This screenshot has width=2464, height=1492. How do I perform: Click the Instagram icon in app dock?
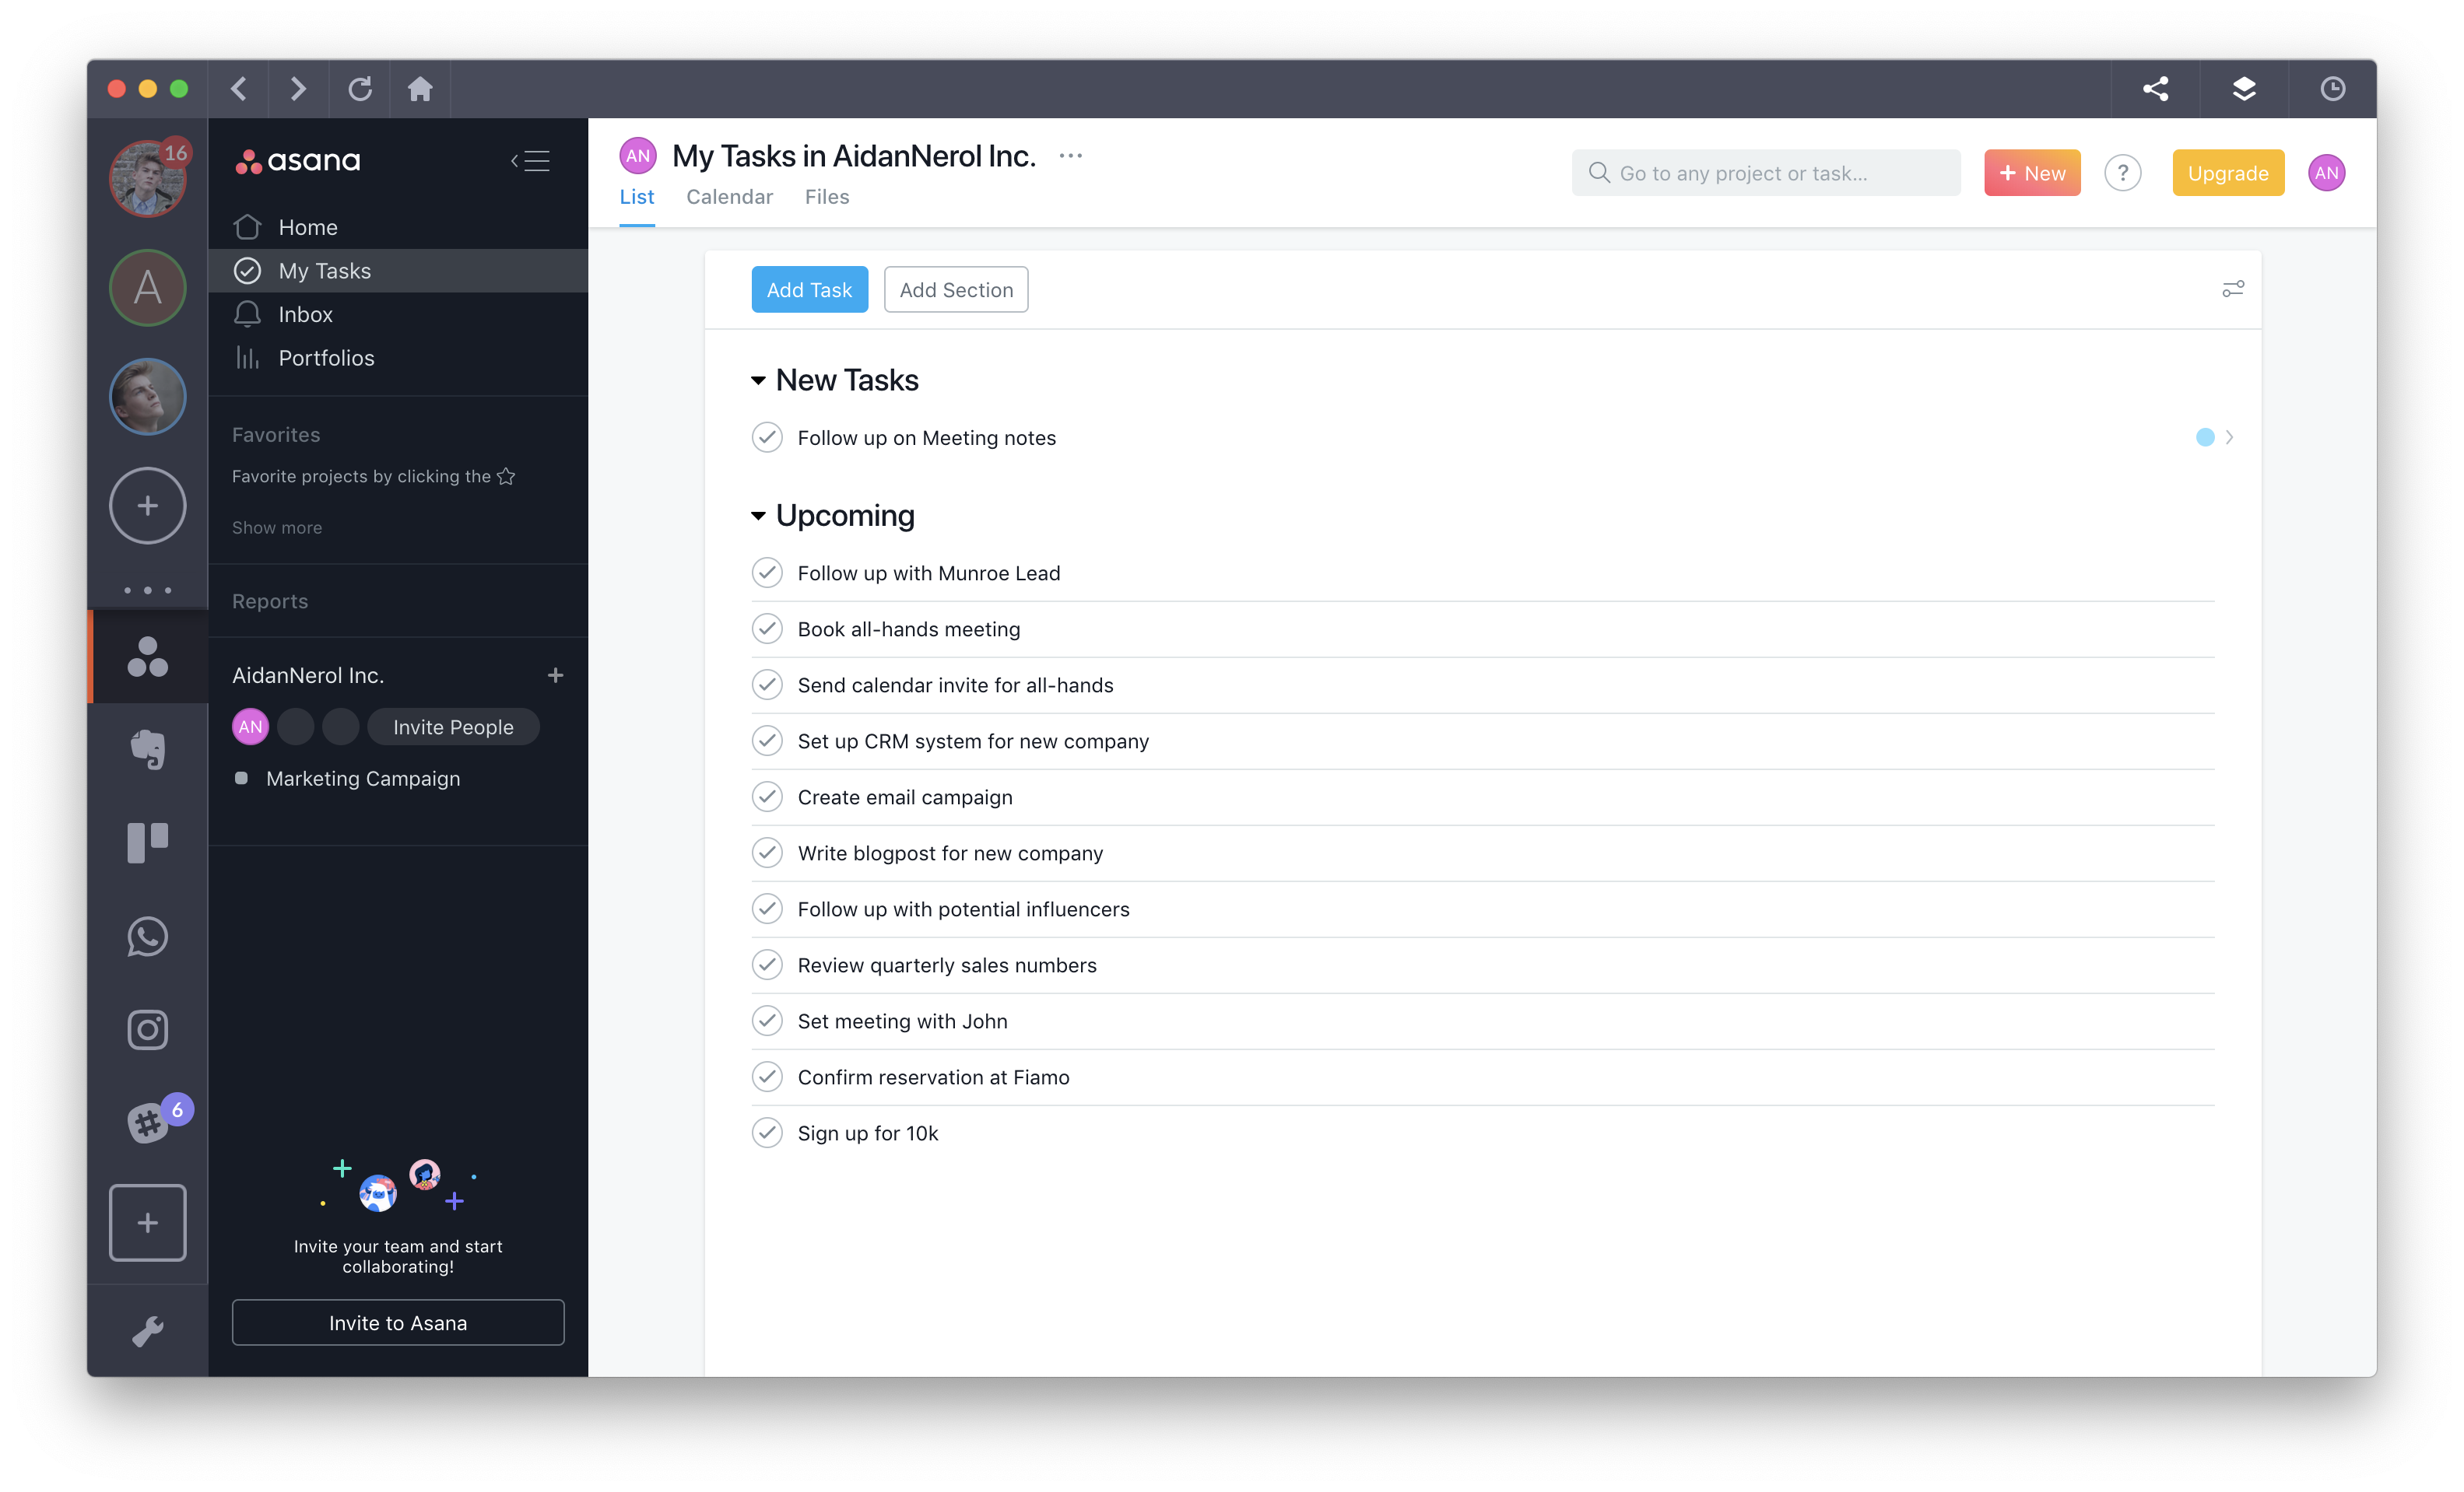149,1029
